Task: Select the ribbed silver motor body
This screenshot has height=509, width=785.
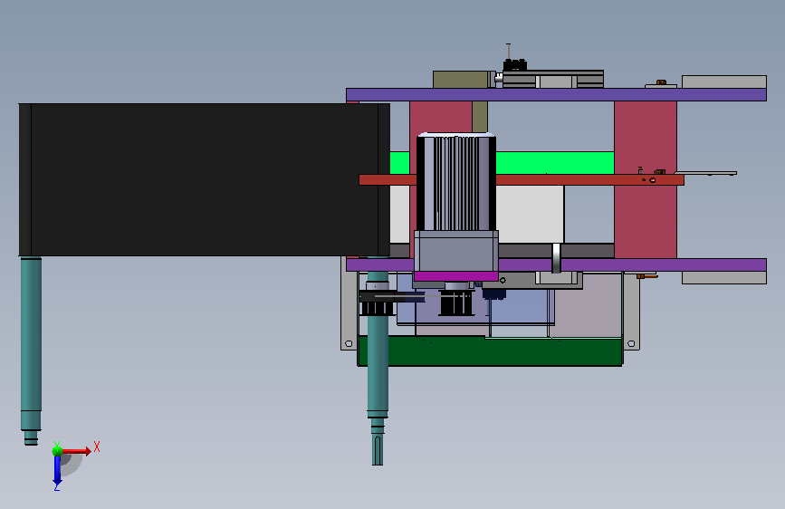Action: pyautogui.click(x=456, y=182)
